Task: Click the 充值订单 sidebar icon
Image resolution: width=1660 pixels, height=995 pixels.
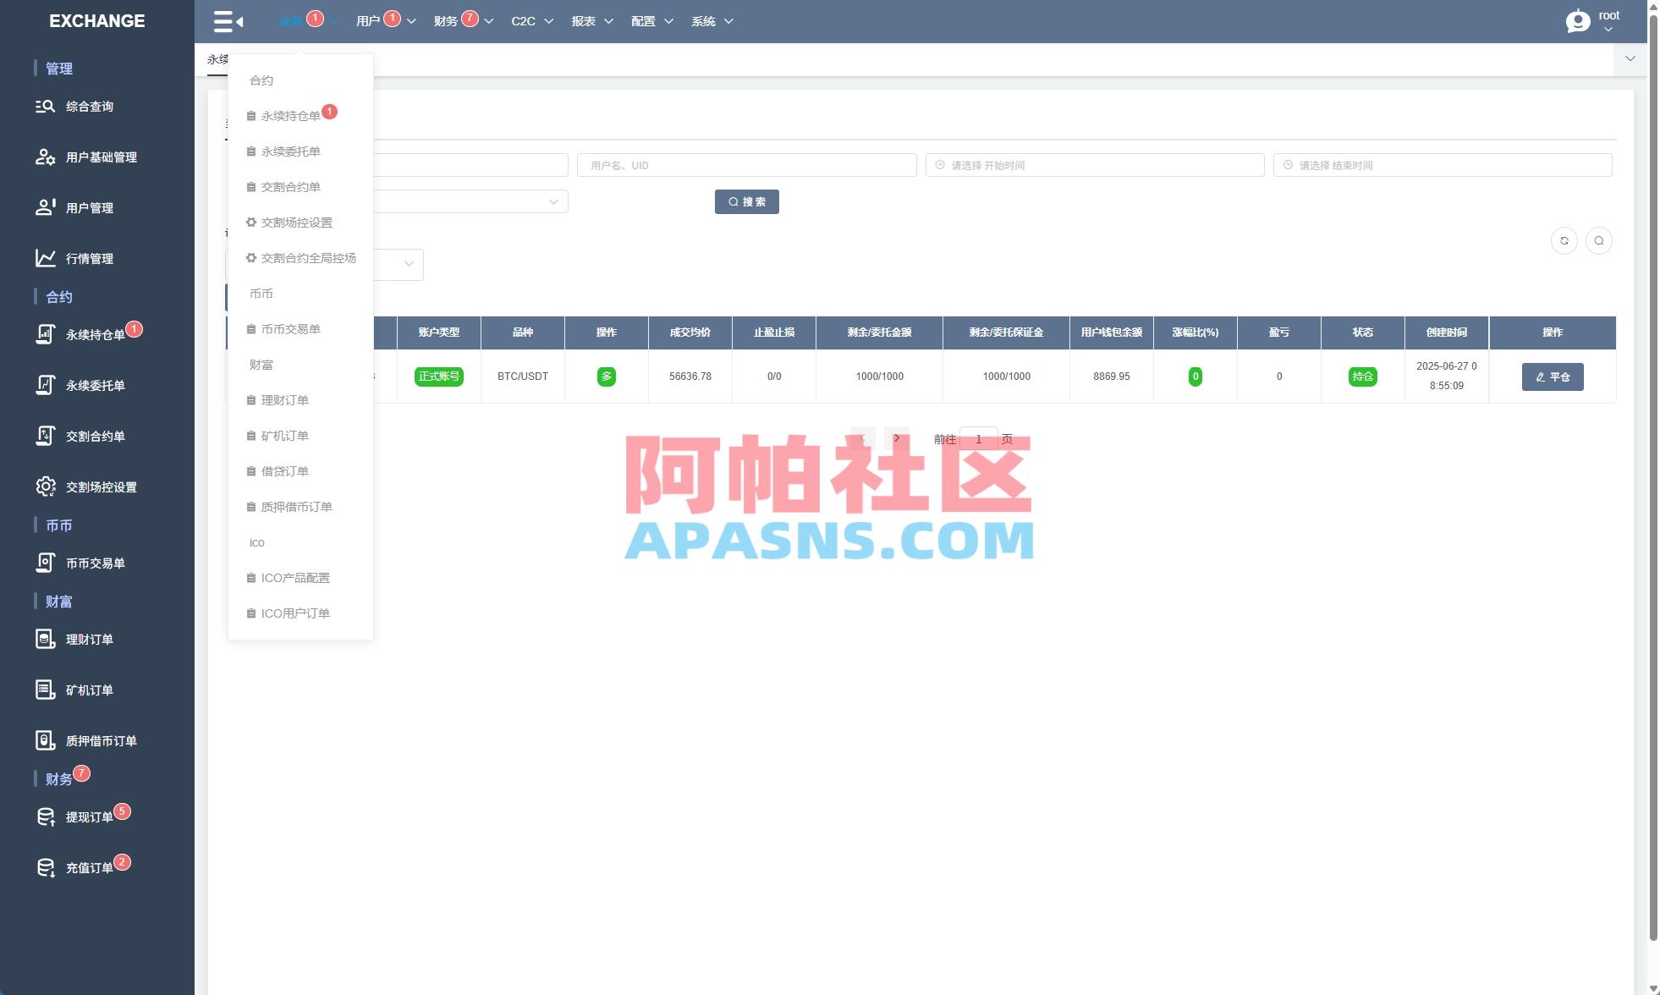Action: pos(45,866)
